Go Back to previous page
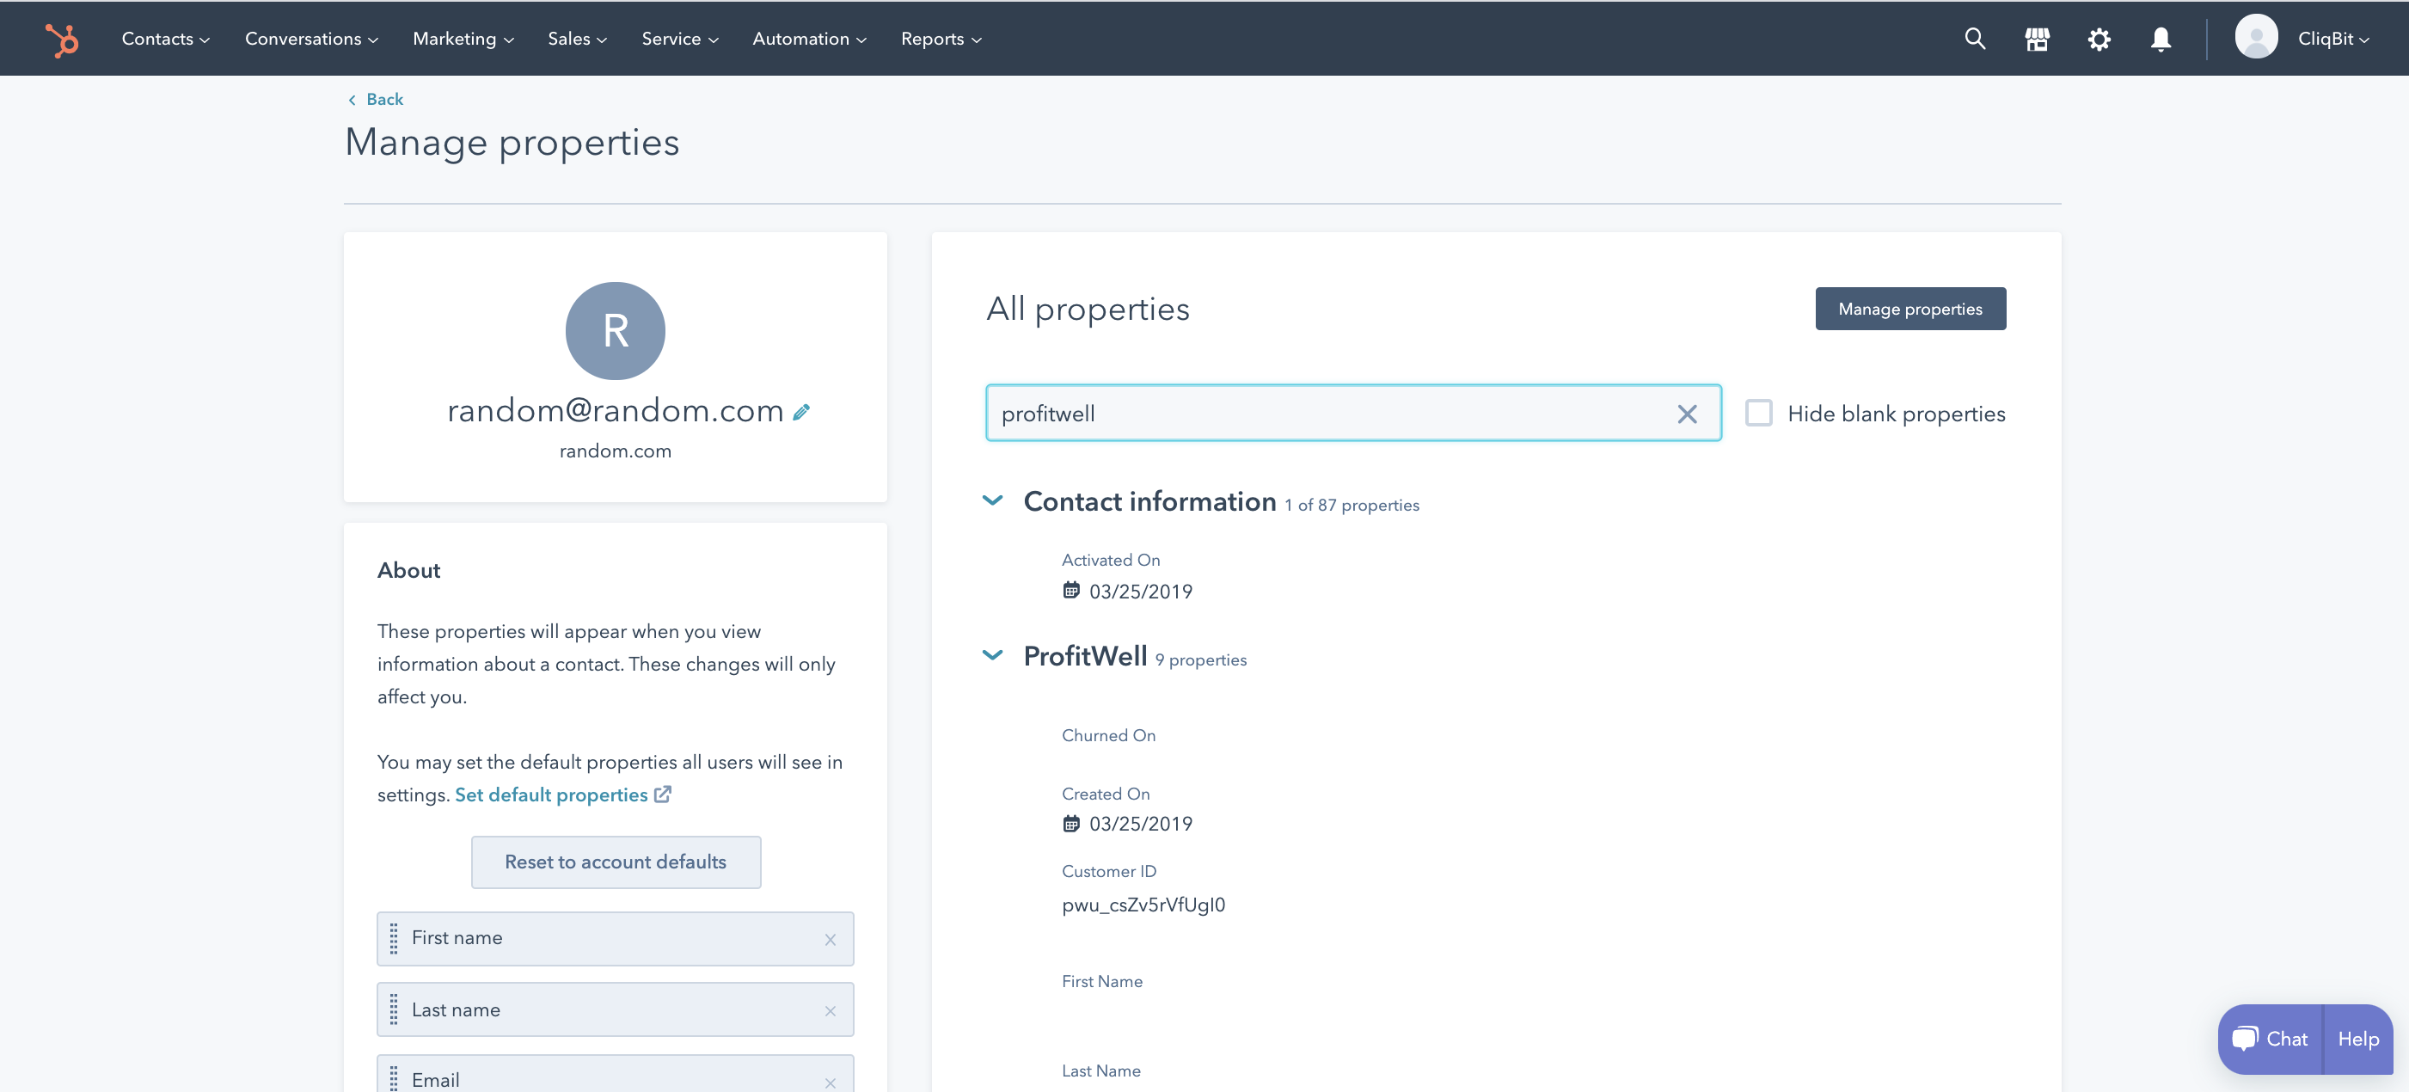This screenshot has width=2409, height=1092. [375, 99]
